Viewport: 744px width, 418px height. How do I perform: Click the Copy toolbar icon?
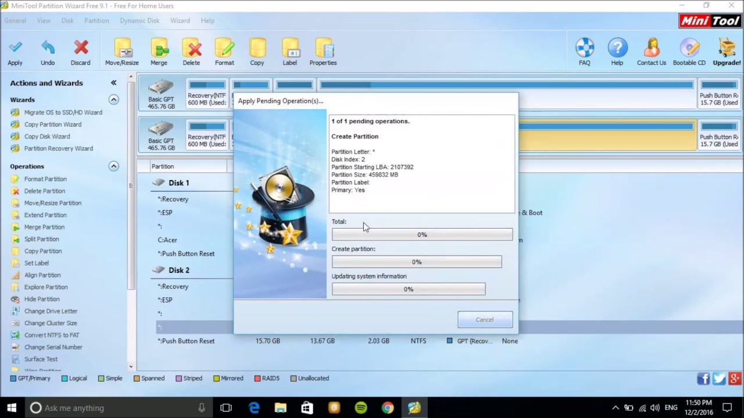pyautogui.click(x=257, y=48)
